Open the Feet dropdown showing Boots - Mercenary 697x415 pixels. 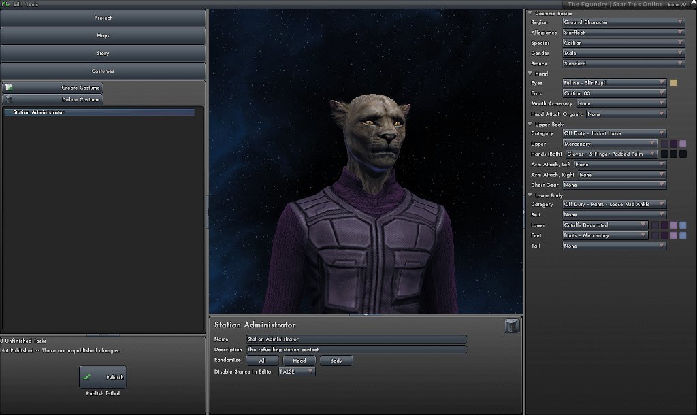point(605,235)
